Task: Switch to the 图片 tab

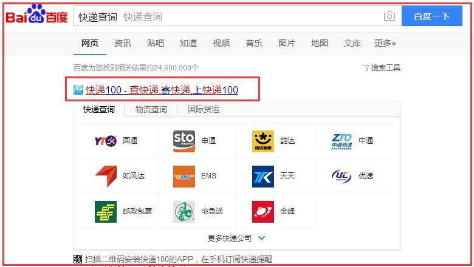Action: click(x=287, y=43)
